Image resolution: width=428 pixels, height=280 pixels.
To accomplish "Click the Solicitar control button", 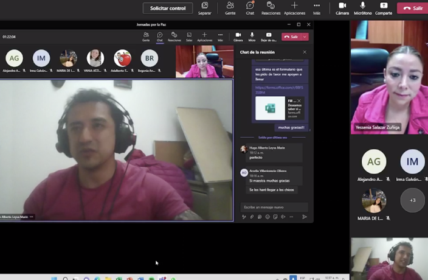I will pyautogui.click(x=168, y=8).
